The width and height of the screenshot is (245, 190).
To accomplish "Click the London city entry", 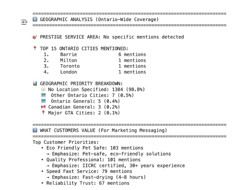I will coord(68,72).
